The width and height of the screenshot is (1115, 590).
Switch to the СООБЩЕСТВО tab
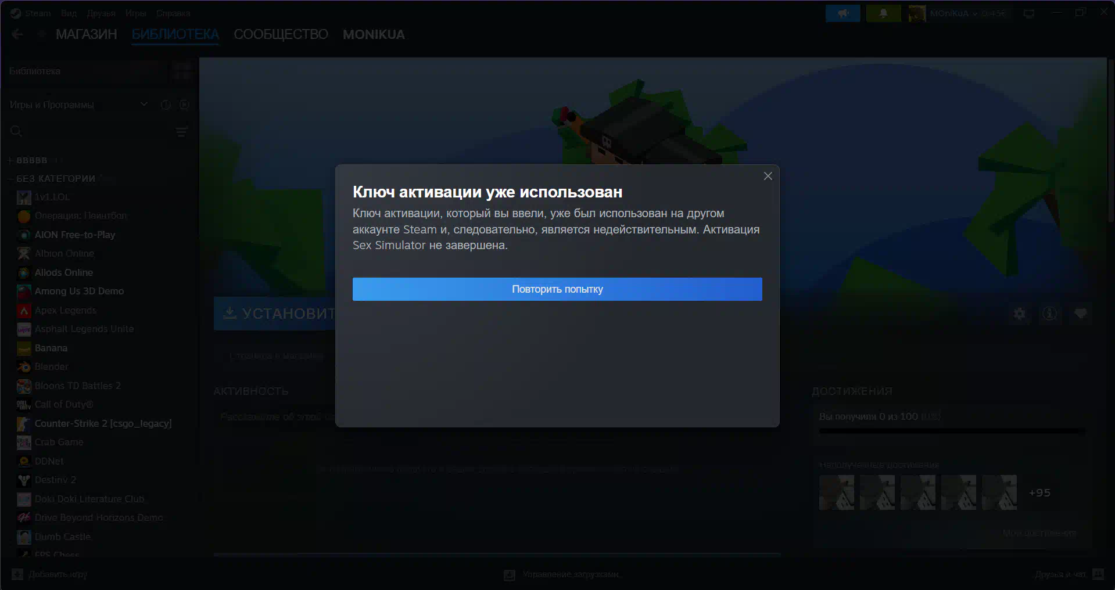point(281,34)
